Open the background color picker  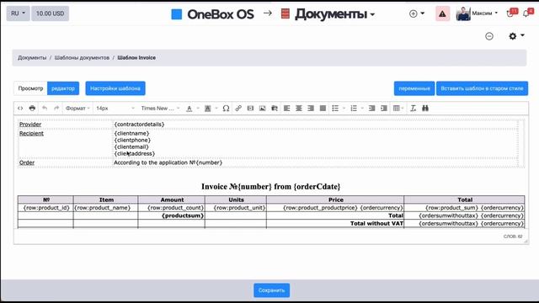pyautogui.click(x=208, y=109)
